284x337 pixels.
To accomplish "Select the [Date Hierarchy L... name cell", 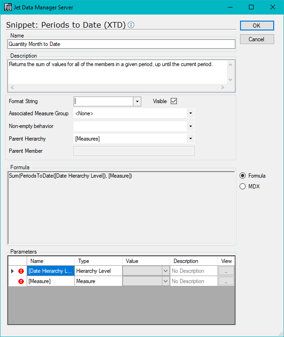I will (51, 271).
